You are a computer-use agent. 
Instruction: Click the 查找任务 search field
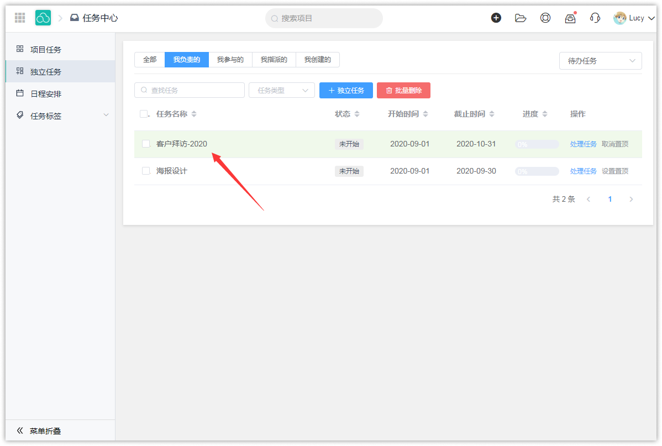tap(190, 90)
